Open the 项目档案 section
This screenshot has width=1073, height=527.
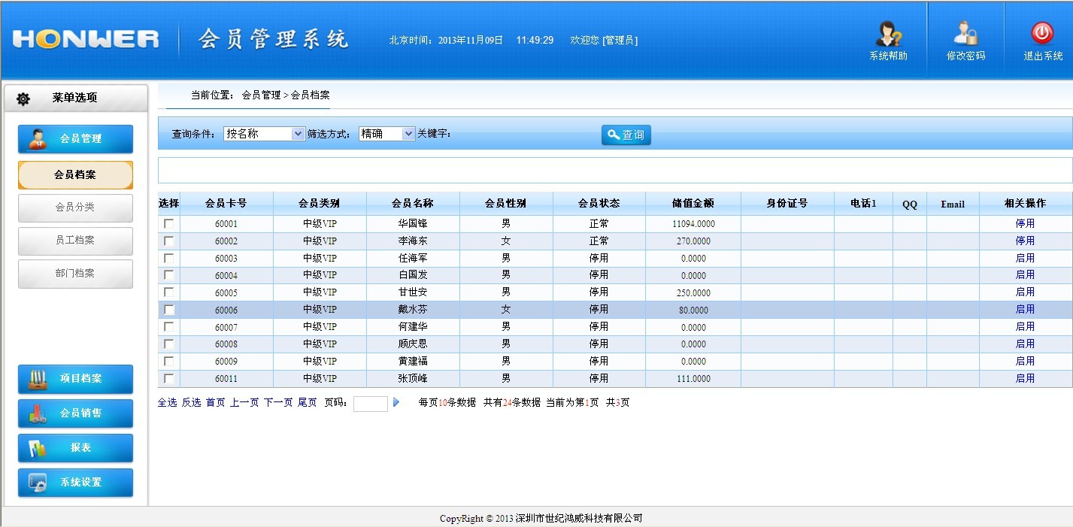pos(75,379)
